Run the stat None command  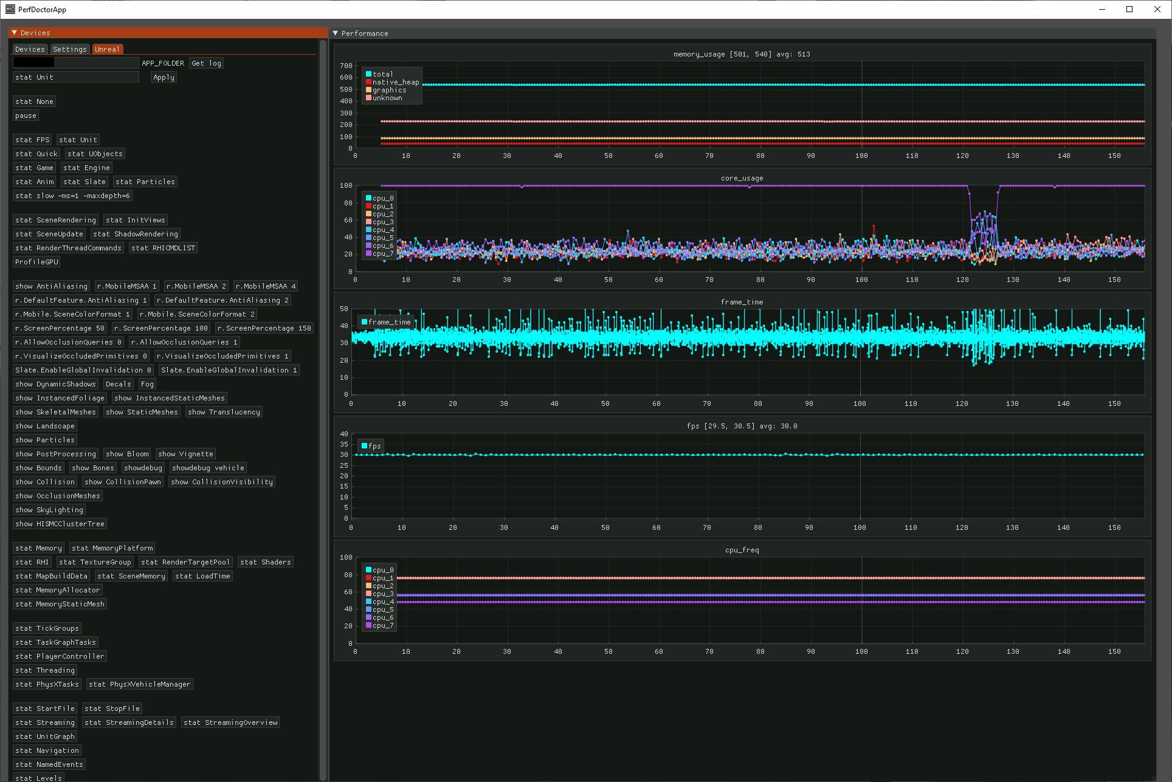[34, 101]
